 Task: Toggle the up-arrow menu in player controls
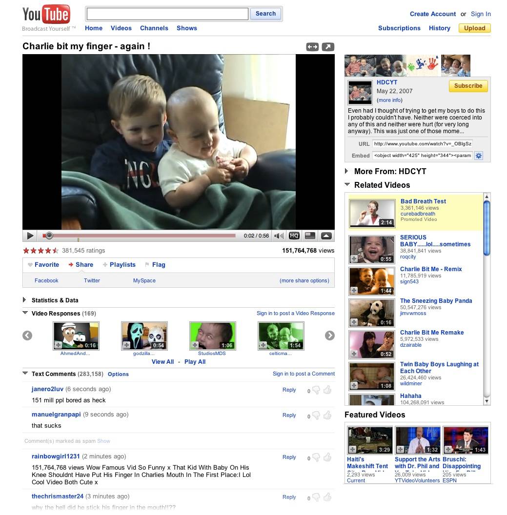[x=326, y=236]
